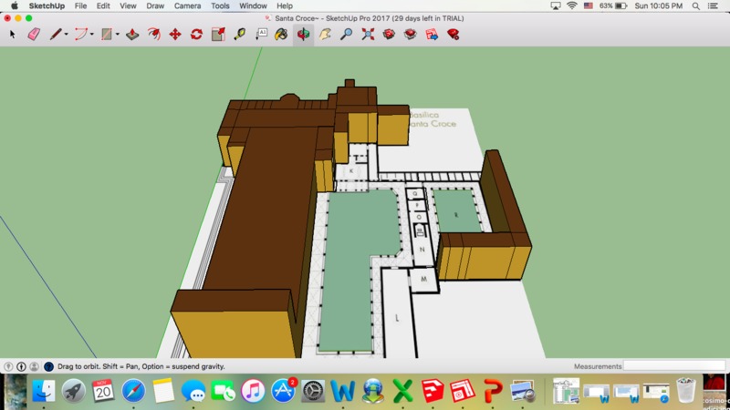730x410 pixels.
Task: Open the Apple menu
Action: click(15, 5)
